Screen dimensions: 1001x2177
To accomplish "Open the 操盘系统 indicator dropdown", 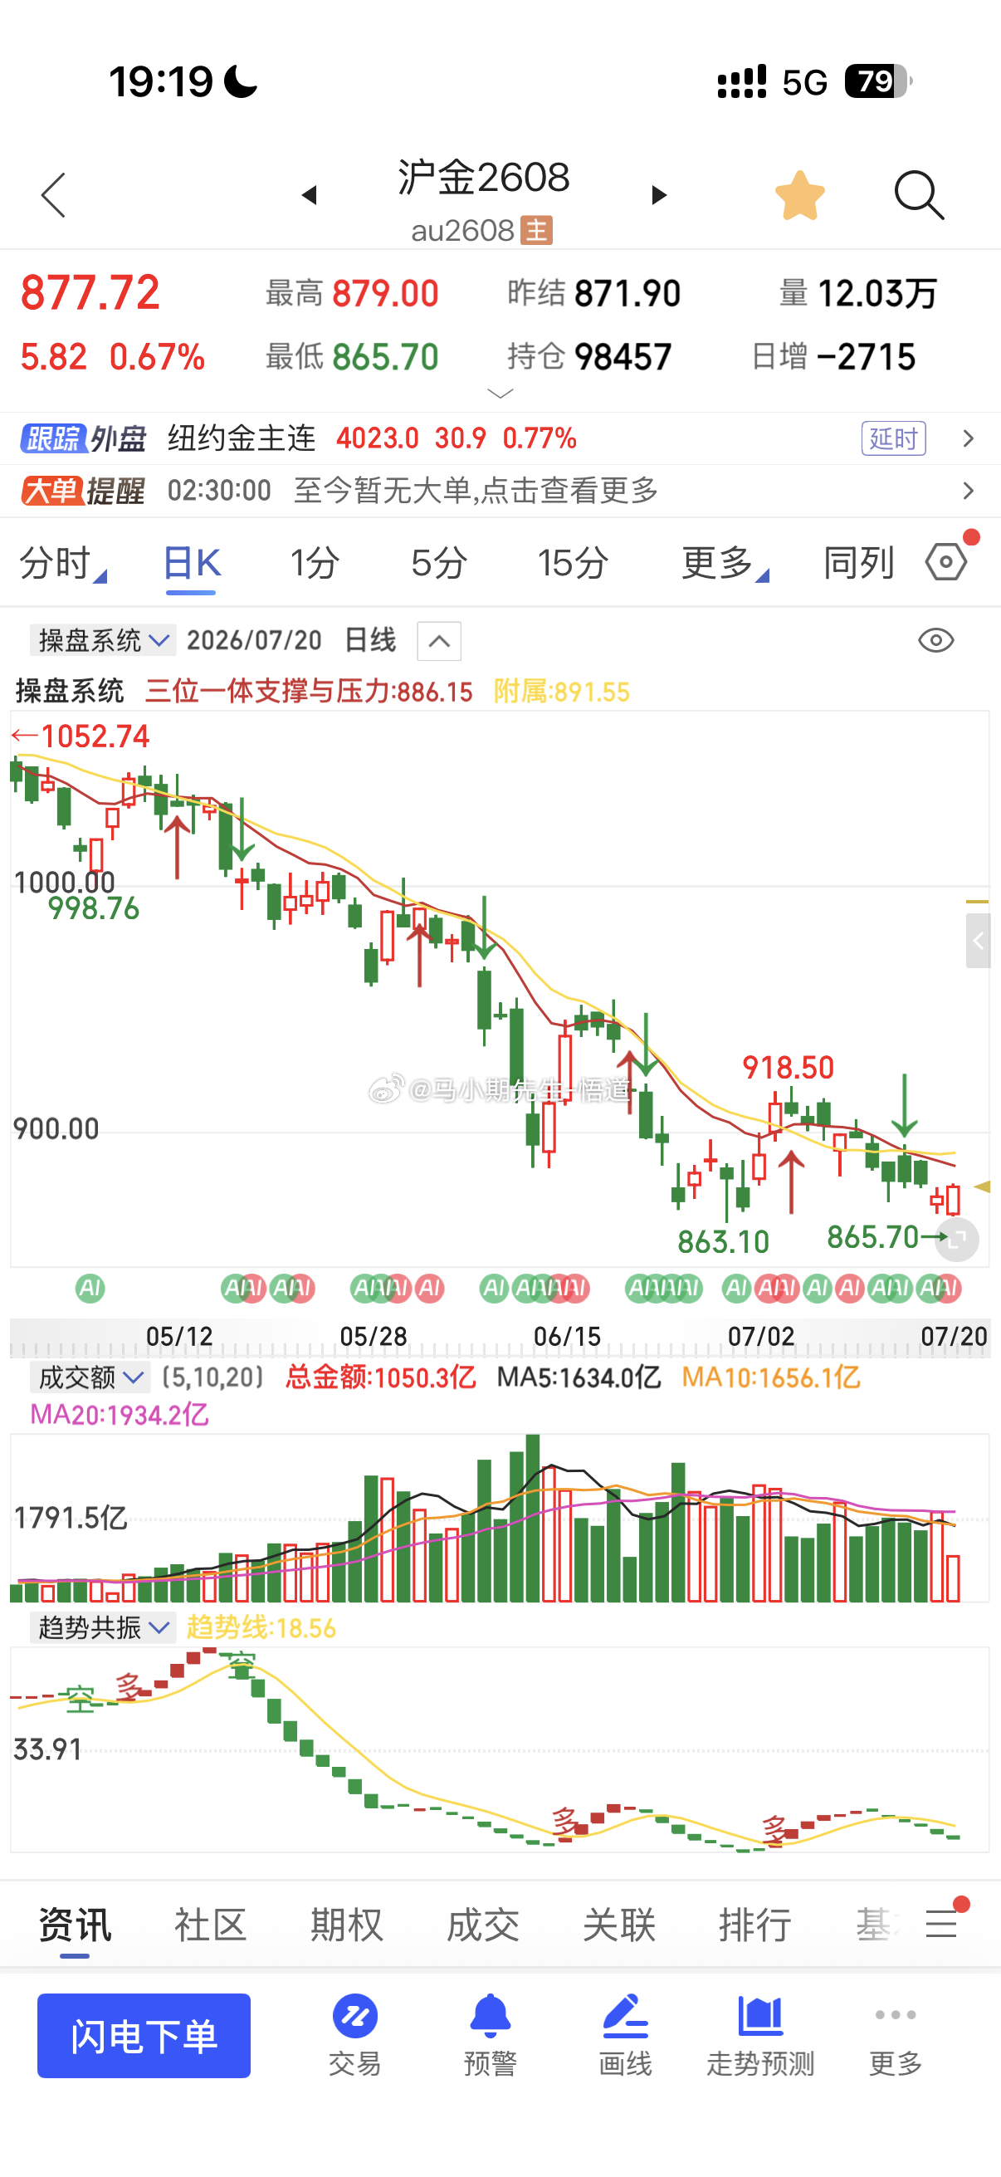I will (103, 641).
